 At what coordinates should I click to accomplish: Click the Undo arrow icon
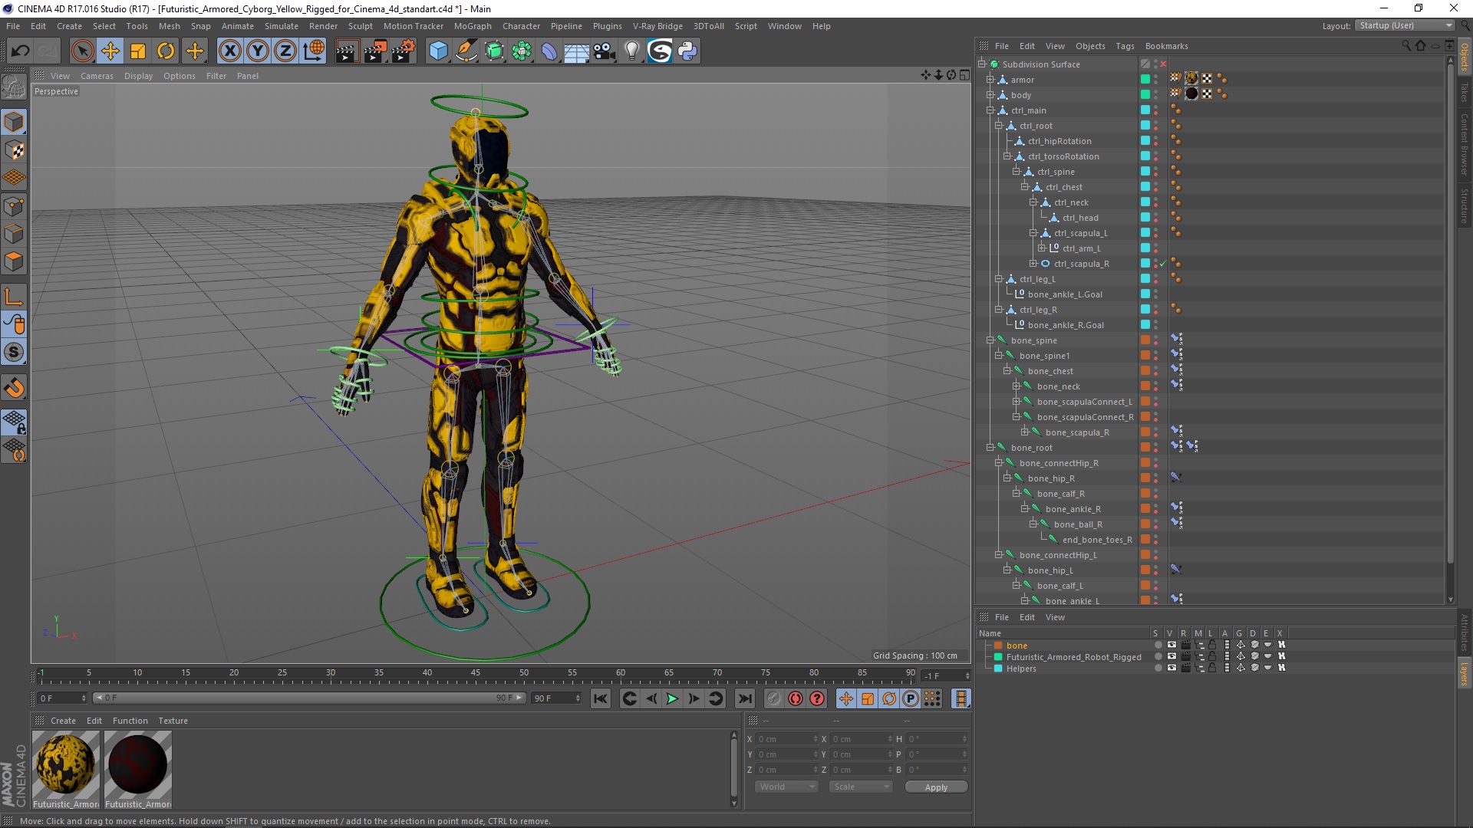pyautogui.click(x=21, y=51)
